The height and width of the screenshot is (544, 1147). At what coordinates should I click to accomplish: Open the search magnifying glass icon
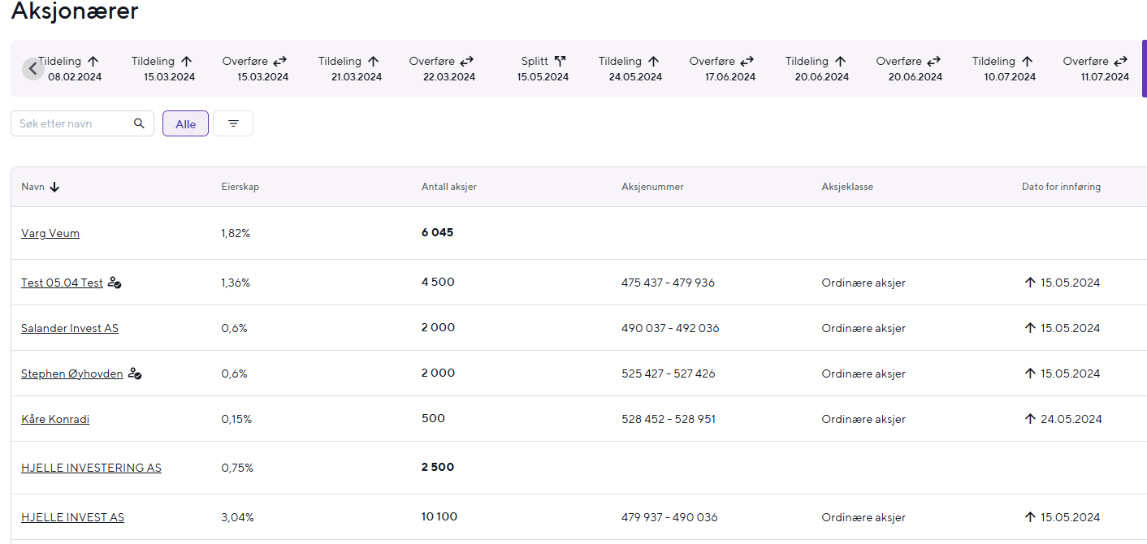coord(139,123)
